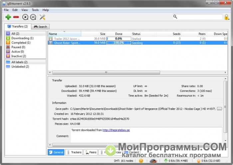Click the Created on date value

(x=87, y=114)
